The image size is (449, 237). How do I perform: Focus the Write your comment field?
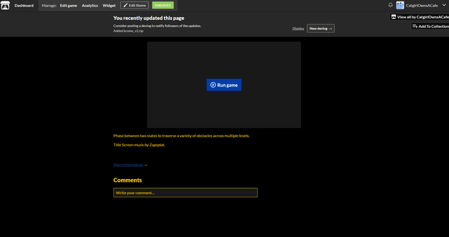point(185,193)
